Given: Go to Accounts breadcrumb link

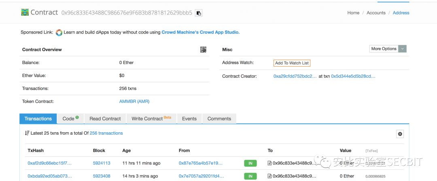Looking at the screenshot, I should [376, 13].
